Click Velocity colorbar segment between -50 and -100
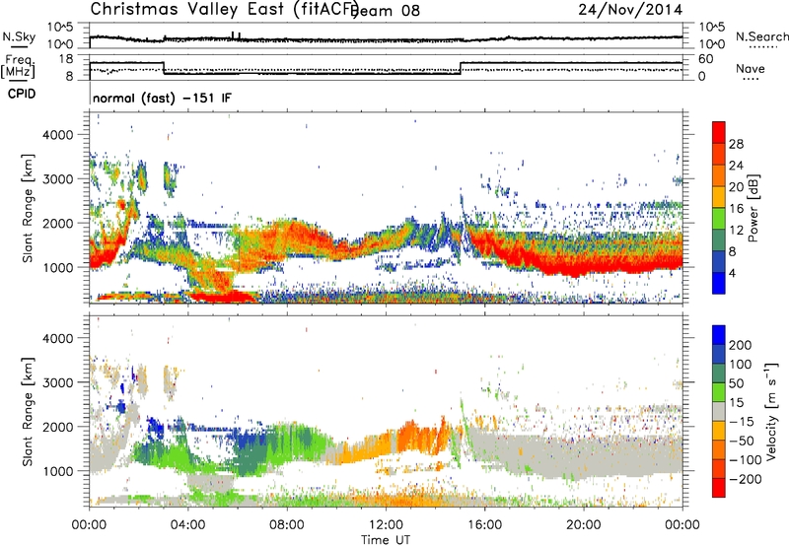Image resolution: width=789 pixels, height=546 pixels. [x=719, y=449]
